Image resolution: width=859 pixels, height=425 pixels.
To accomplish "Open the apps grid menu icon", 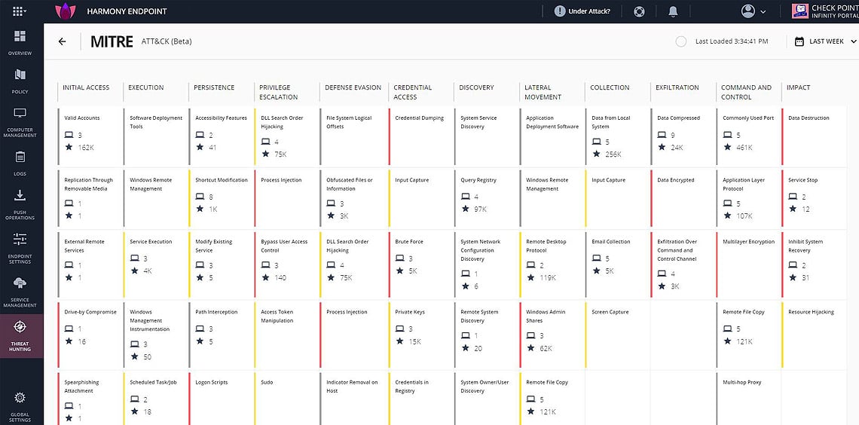I will click(19, 11).
